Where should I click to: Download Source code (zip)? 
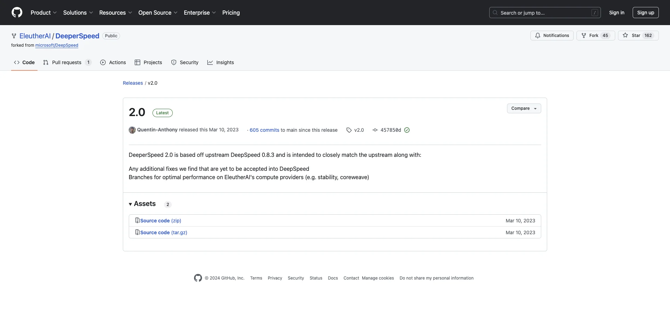(x=161, y=221)
